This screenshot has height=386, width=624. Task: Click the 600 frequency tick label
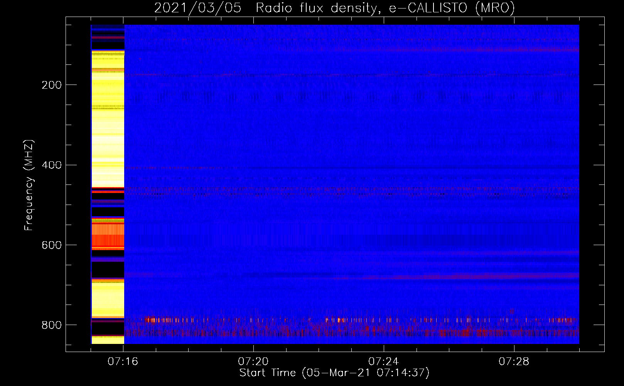point(51,245)
